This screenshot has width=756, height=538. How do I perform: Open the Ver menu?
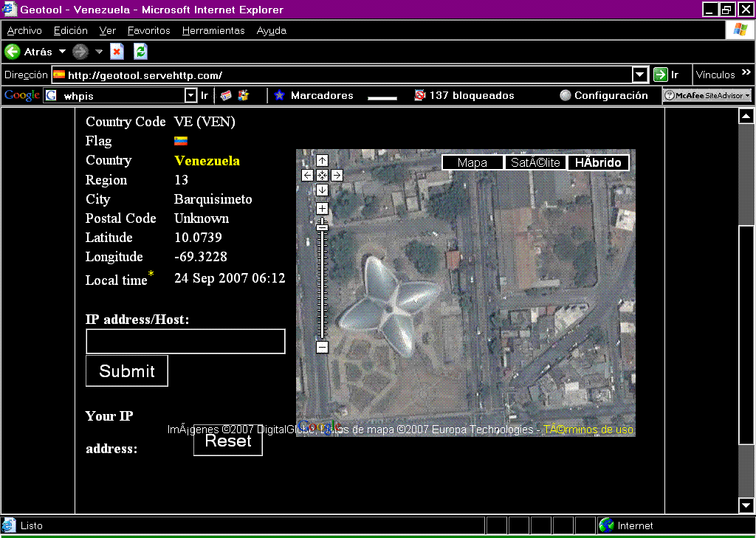pos(108,30)
